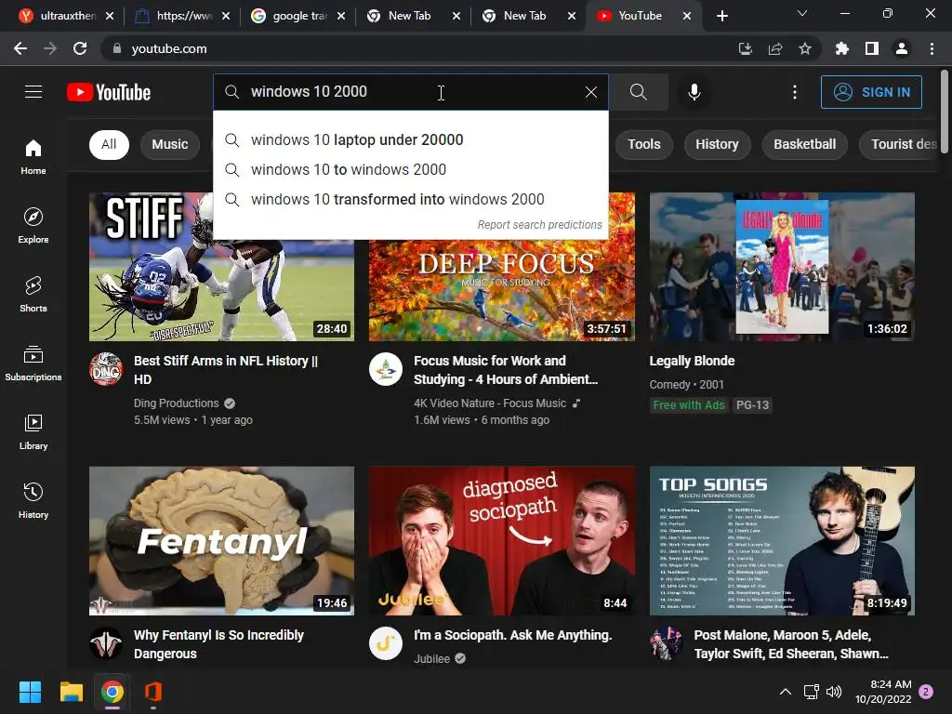Open Library in sidebar
The image size is (952, 714).
(x=33, y=431)
